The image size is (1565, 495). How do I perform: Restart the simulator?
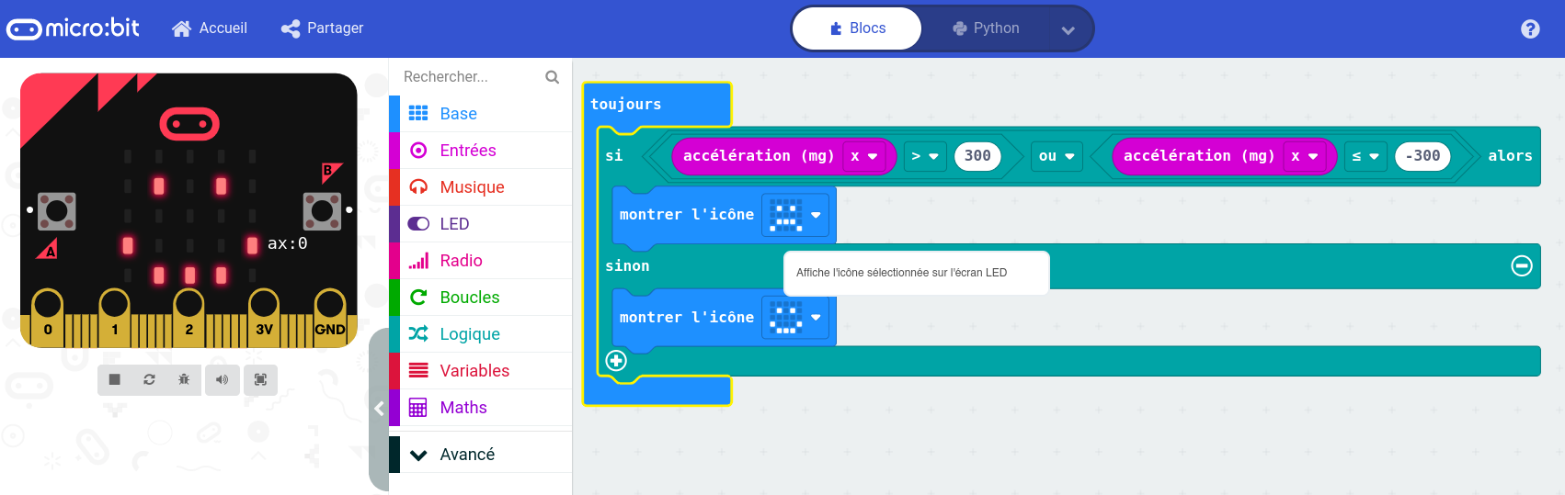pyautogui.click(x=149, y=379)
